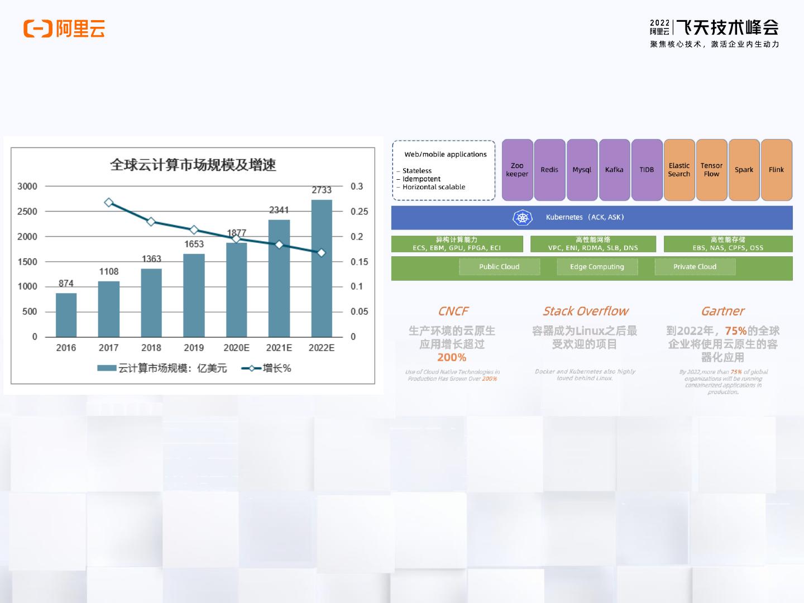This screenshot has height=603, width=804.
Task: Select the Redis box
Action: 549,170
